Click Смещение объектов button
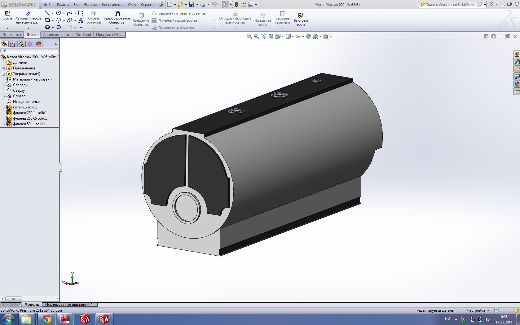The width and height of the screenshot is (520, 325). coord(141,19)
